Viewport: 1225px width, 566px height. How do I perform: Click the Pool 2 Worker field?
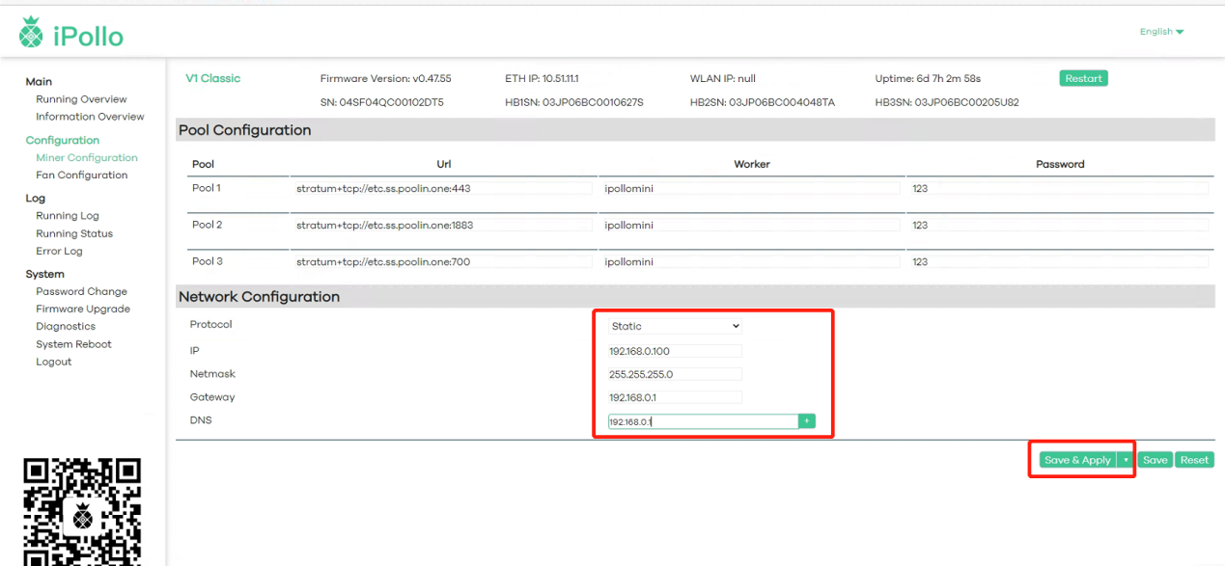point(750,226)
